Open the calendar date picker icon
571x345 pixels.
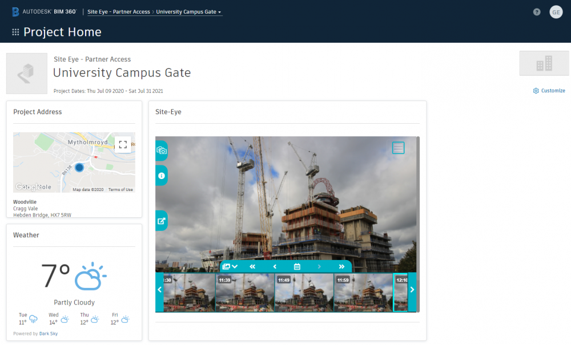click(x=297, y=266)
